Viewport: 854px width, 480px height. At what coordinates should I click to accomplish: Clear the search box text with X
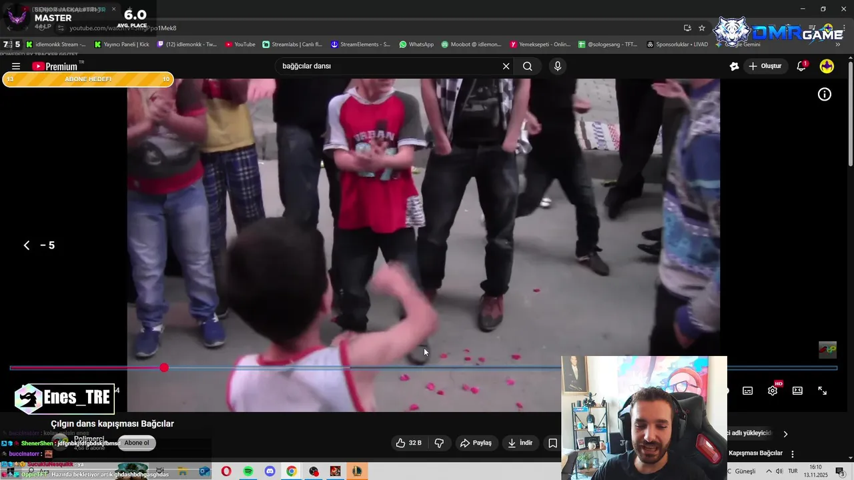(506, 66)
